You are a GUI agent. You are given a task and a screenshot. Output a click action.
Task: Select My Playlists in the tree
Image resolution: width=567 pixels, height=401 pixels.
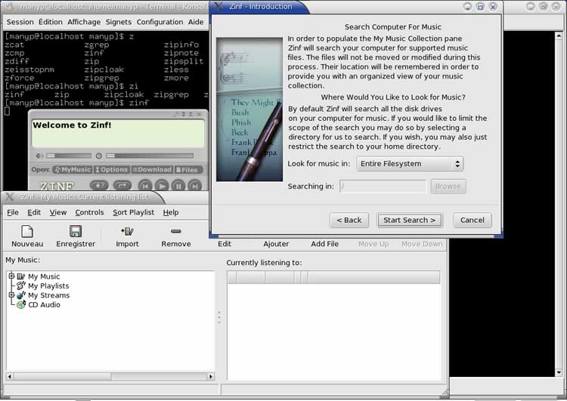point(48,285)
